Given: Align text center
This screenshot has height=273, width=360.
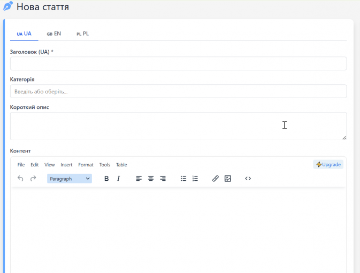Looking at the screenshot, I should [x=151, y=179].
